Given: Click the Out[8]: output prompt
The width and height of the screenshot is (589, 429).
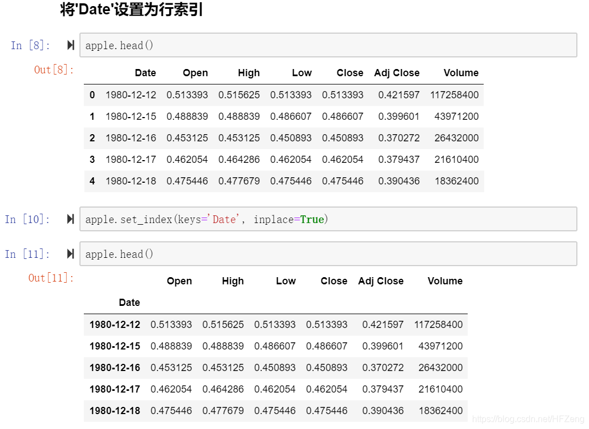Looking at the screenshot, I should (53, 70).
